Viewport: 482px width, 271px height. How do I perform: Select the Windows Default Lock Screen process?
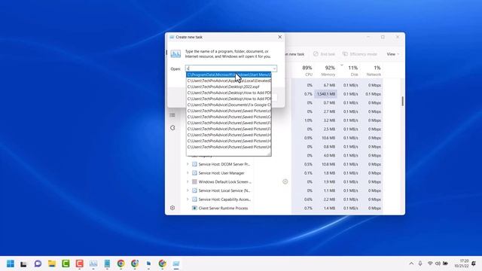(224, 182)
